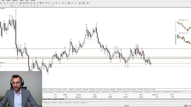Zoom in on the chart
Screen dimensions: 191x107
click(63, 3)
